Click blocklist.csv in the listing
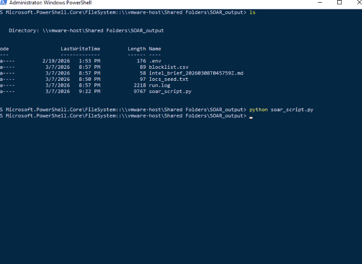Viewport: 362px width, 264px height. 168,67
